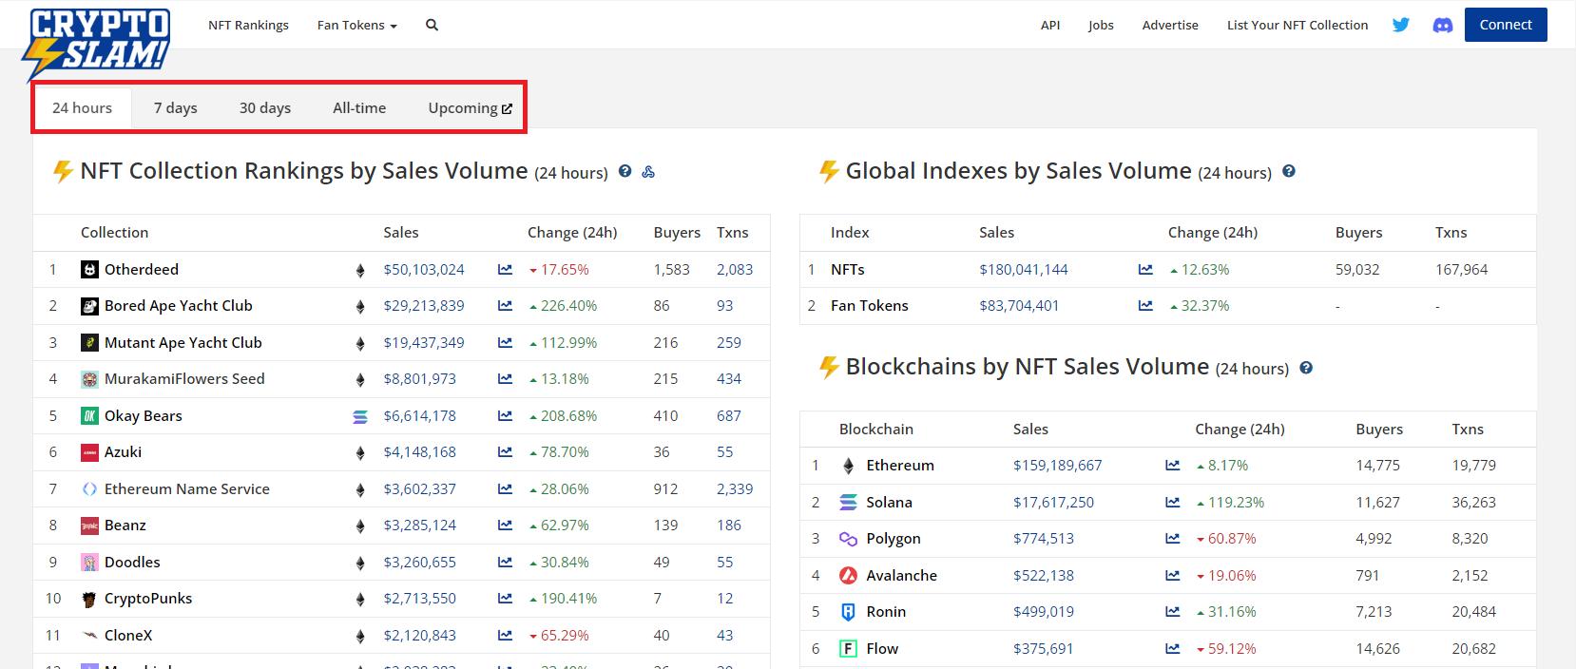The width and height of the screenshot is (1576, 669).
Task: Open sales chart icon for Solana blockchain
Action: click(x=1172, y=503)
